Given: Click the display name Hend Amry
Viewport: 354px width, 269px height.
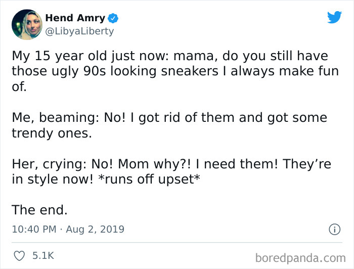Looking at the screenshot, I should (75, 18).
